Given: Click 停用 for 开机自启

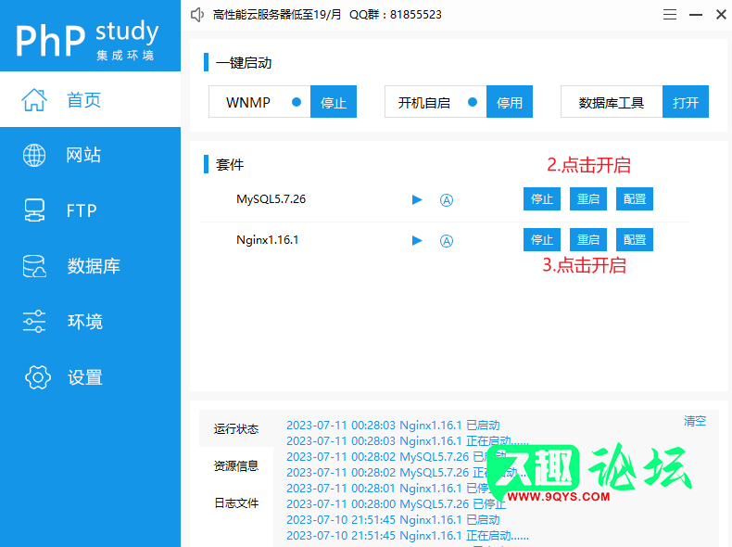Looking at the screenshot, I should click(x=510, y=101).
